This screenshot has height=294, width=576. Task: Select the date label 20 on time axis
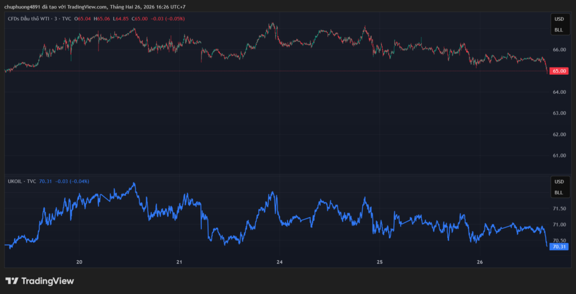coord(79,262)
